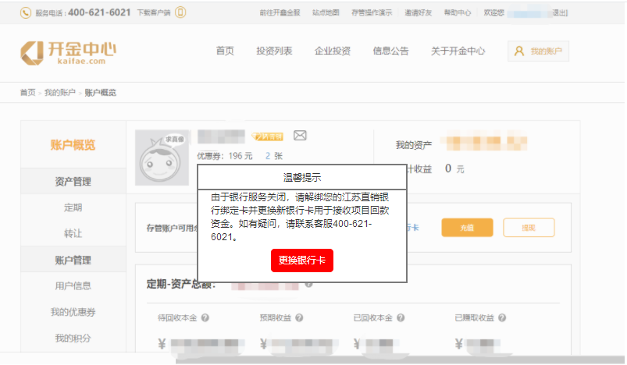This screenshot has height=365, width=627.
Task: Click help icon beside 待回收本金
Action: pos(205,318)
